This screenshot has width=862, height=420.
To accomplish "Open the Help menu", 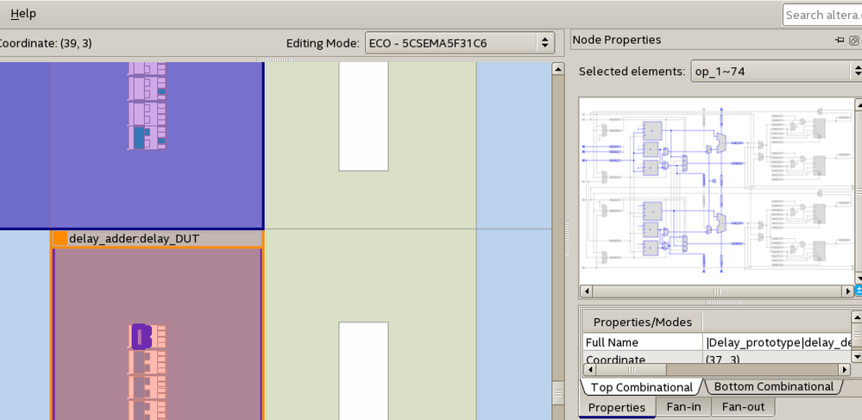I will point(23,14).
